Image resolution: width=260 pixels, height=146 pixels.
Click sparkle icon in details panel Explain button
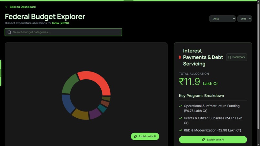pos(204,140)
